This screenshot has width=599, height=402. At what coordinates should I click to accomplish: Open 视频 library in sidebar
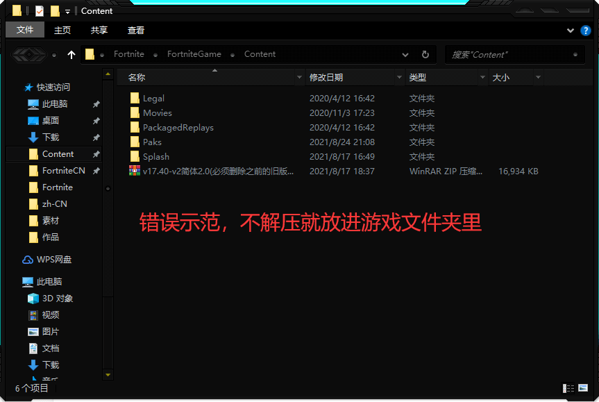tap(50, 315)
